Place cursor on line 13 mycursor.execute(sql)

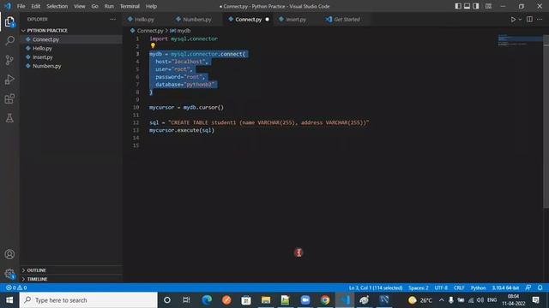(181, 130)
